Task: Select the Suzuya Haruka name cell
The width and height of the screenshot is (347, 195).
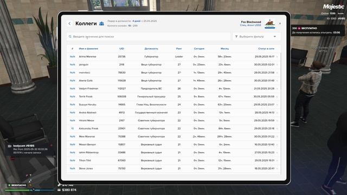Action: (88, 105)
